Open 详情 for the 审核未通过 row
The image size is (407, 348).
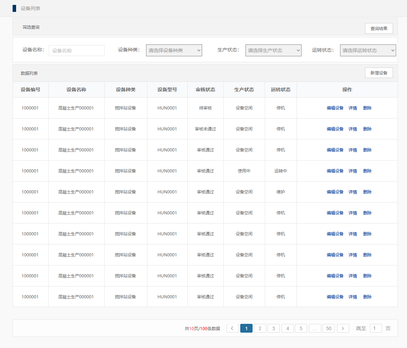point(353,129)
